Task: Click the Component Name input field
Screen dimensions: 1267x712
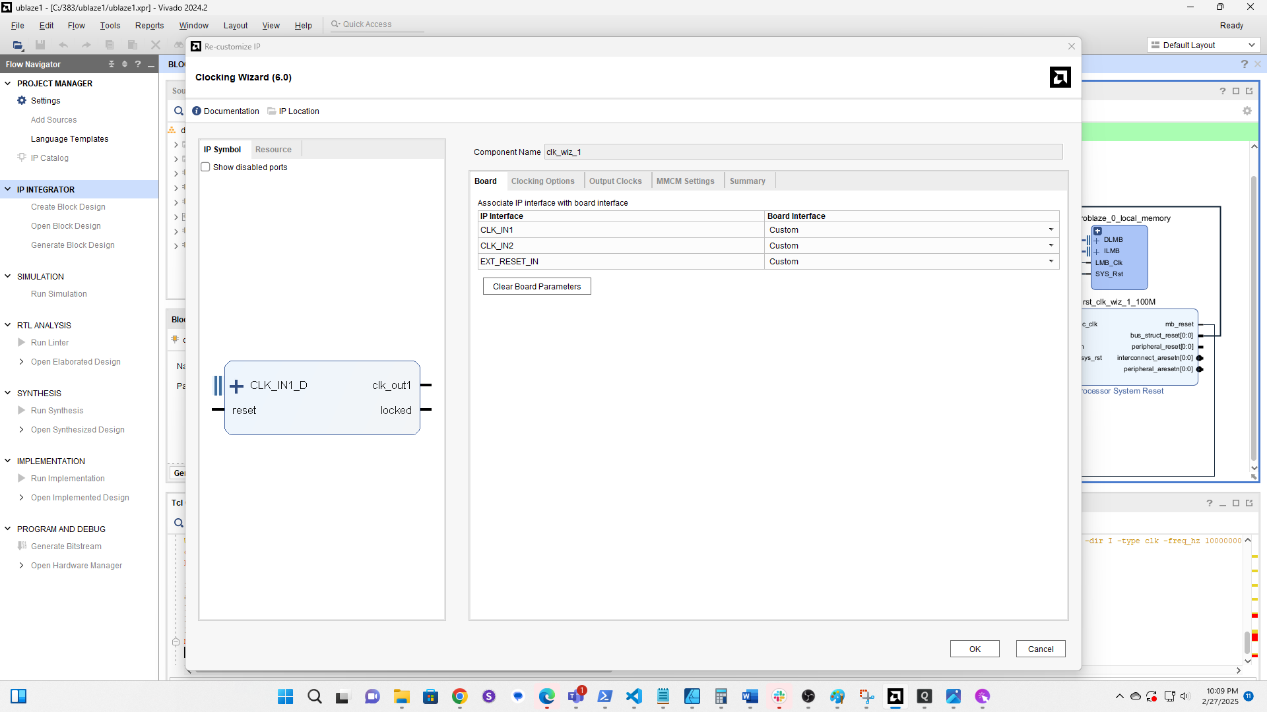Action: (x=802, y=152)
